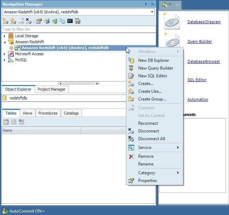
Task: Select the Catalogs tab
Action: click(x=71, y=113)
